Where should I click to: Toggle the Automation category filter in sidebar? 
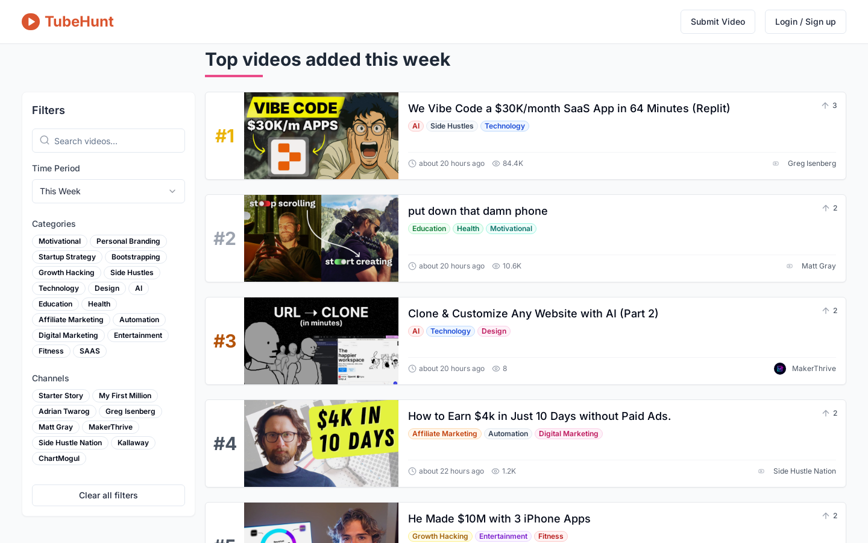pyautogui.click(x=139, y=320)
